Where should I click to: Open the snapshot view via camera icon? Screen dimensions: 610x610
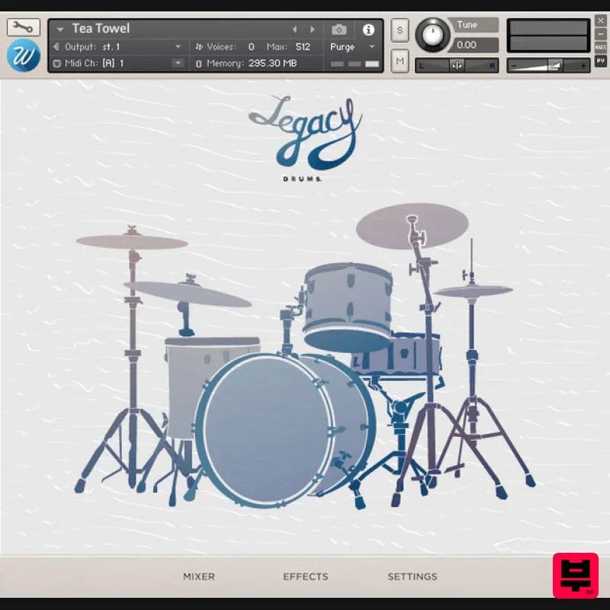pos(340,30)
